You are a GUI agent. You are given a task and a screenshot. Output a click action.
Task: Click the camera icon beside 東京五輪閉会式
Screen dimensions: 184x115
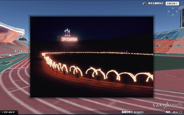[144, 4]
